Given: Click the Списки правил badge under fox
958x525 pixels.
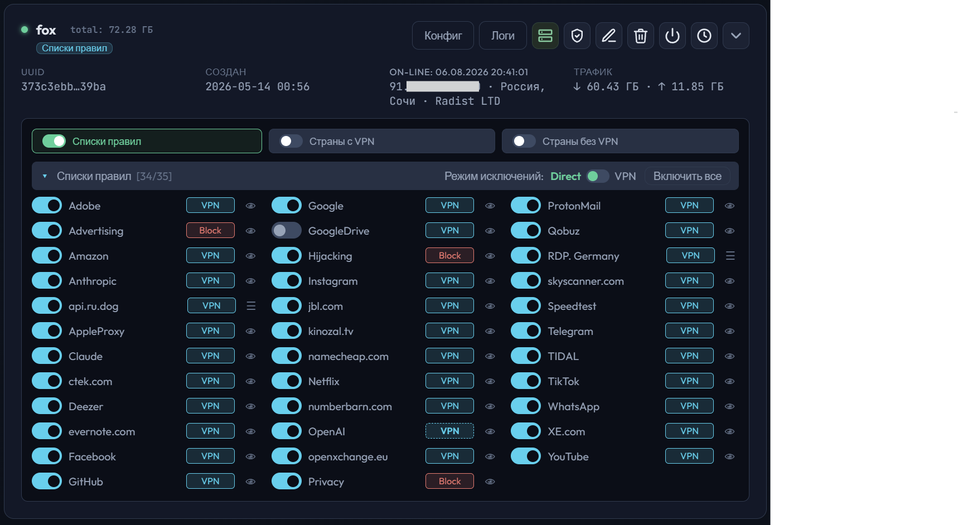Looking at the screenshot, I should click(x=74, y=48).
